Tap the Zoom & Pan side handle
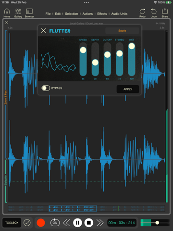The width and height of the screenshot is (173, 231). tap(6, 98)
